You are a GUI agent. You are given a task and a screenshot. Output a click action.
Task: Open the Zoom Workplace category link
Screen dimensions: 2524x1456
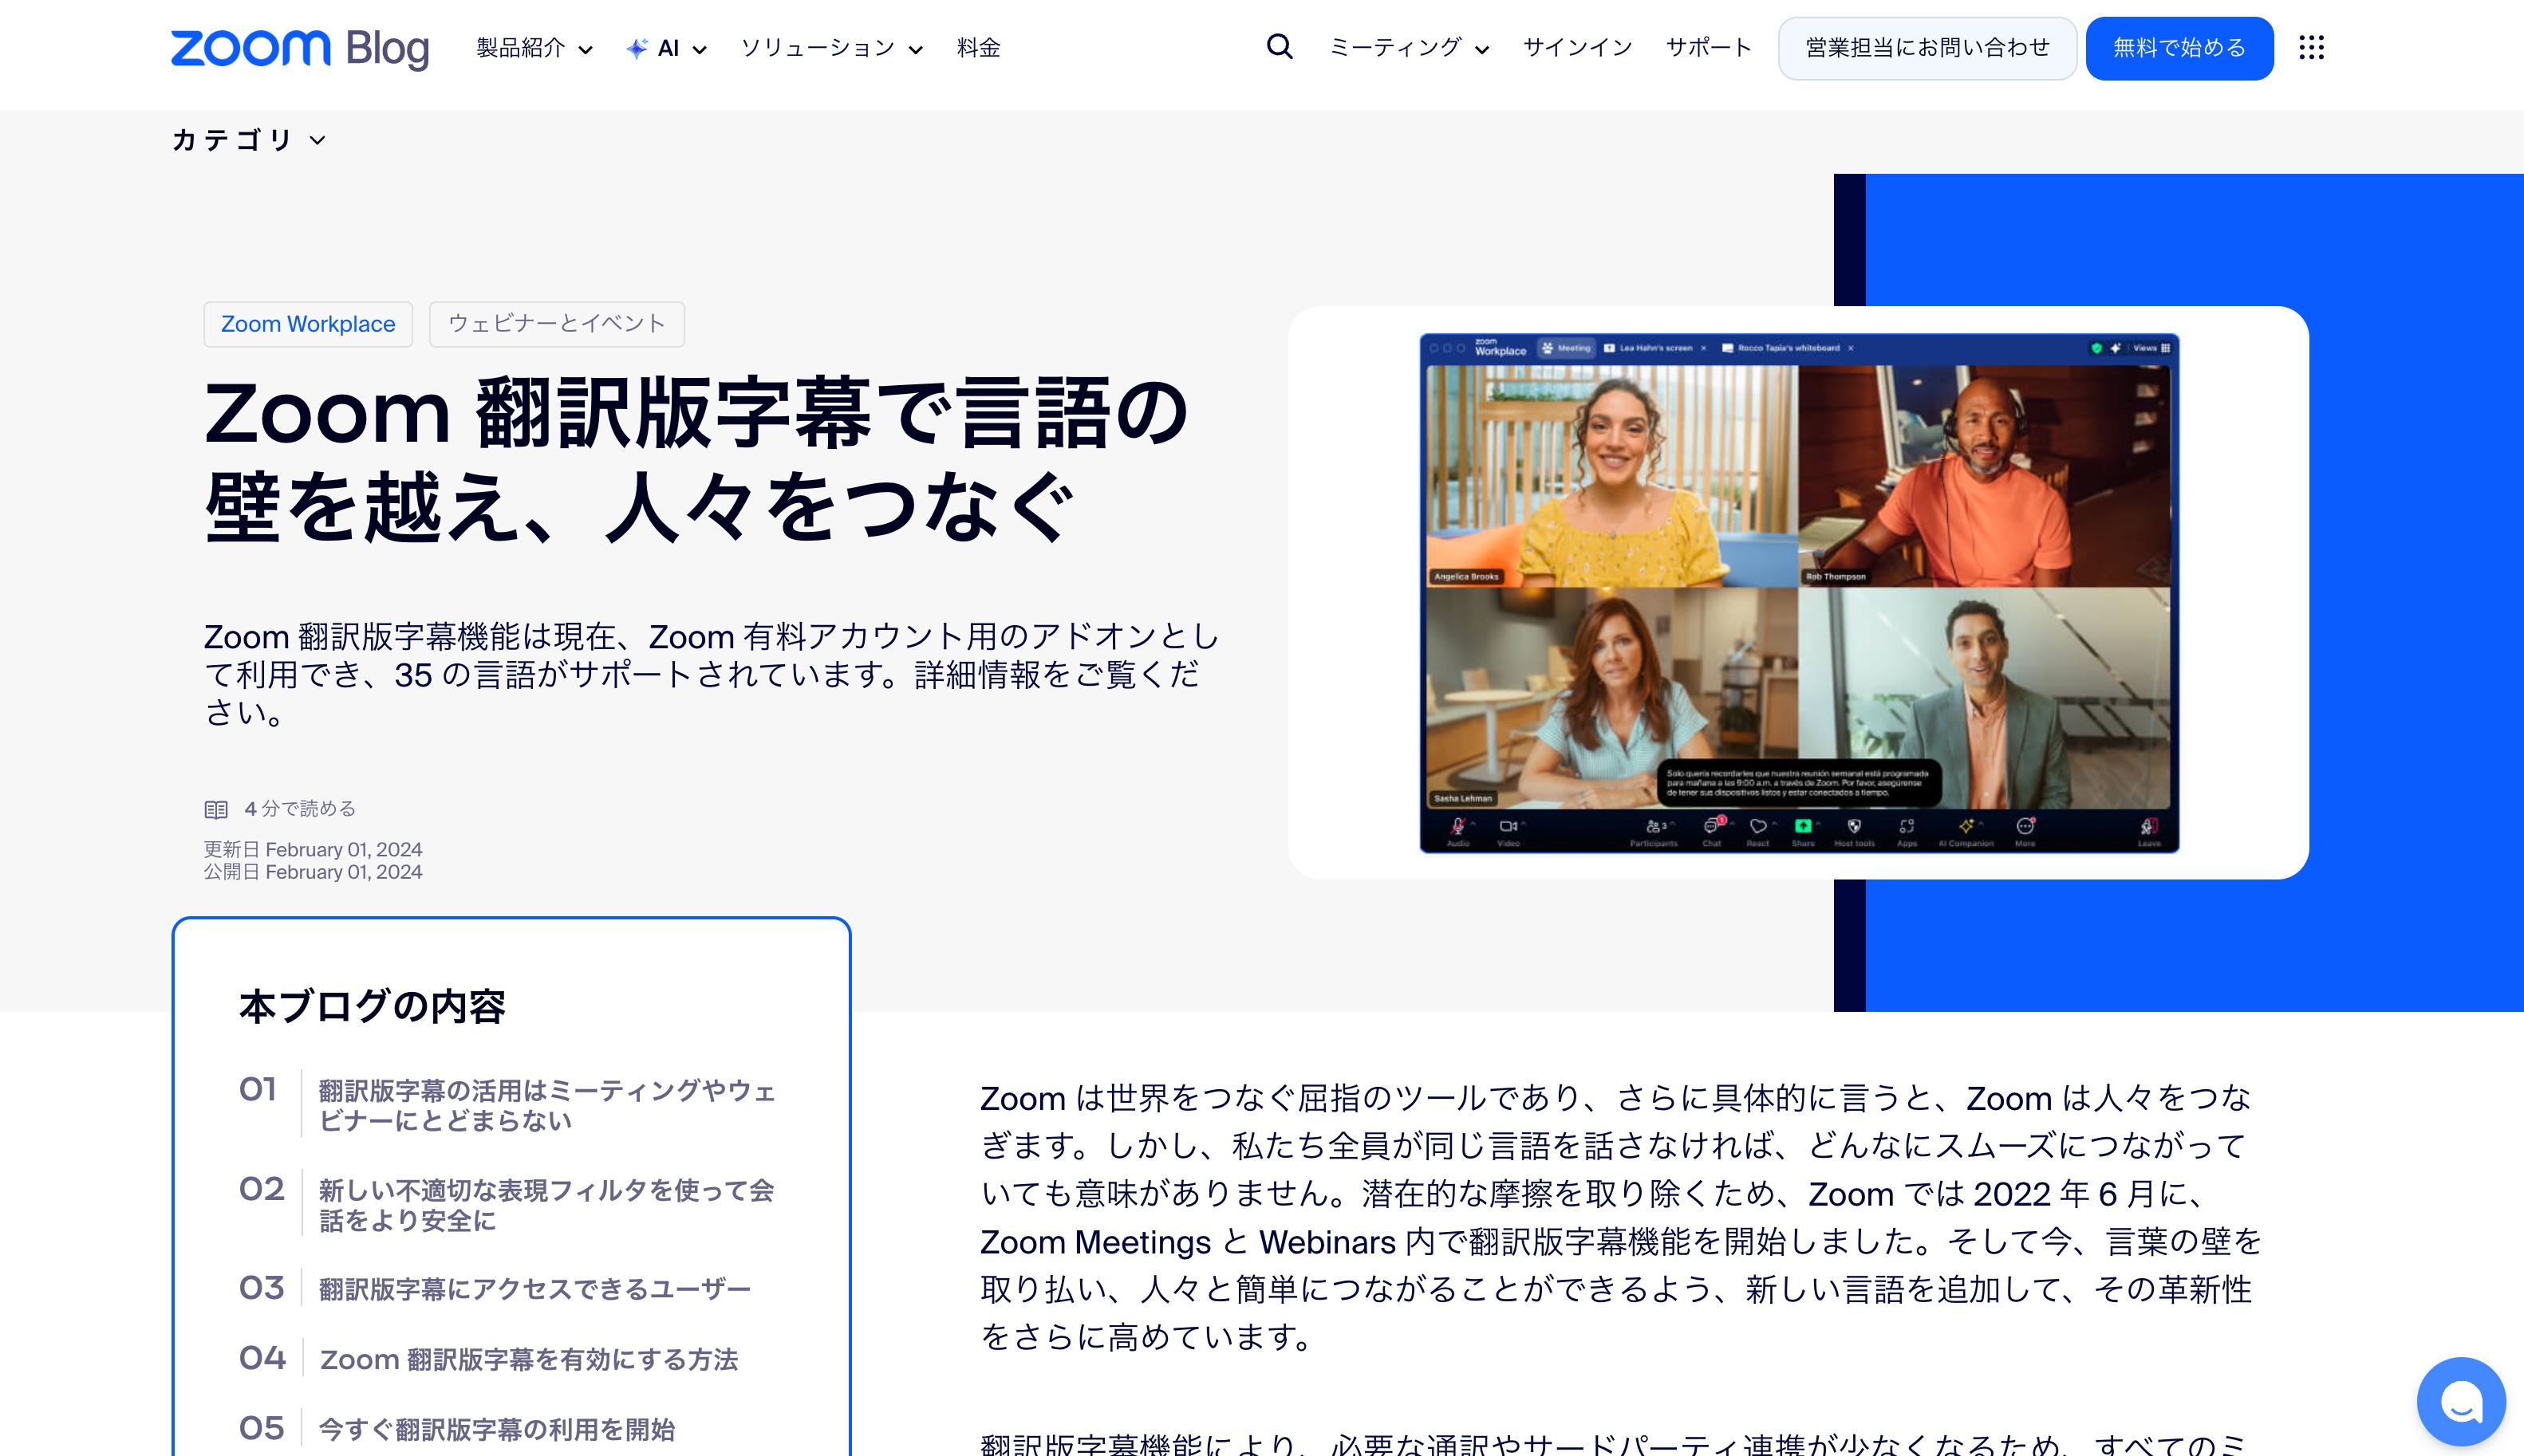pos(307,324)
